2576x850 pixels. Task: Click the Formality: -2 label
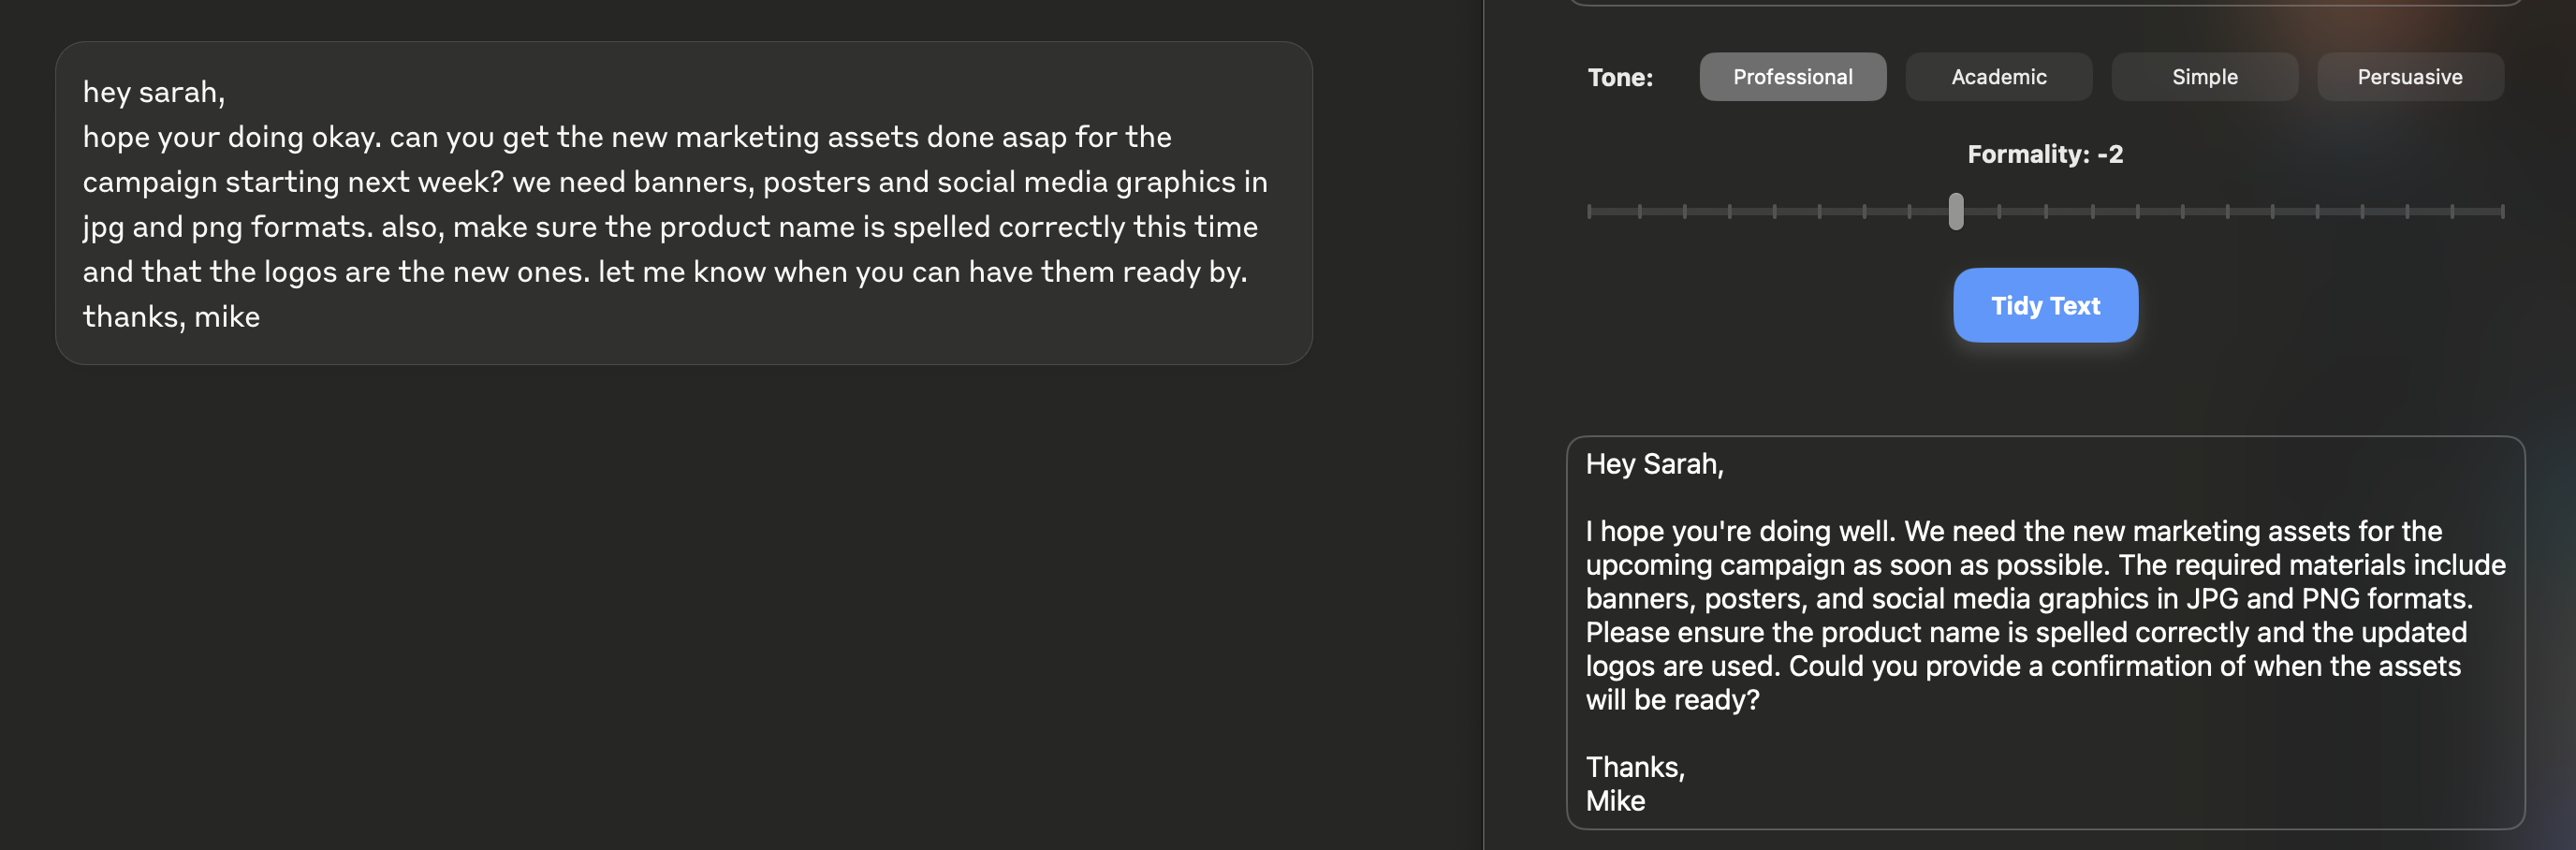pos(2045,154)
